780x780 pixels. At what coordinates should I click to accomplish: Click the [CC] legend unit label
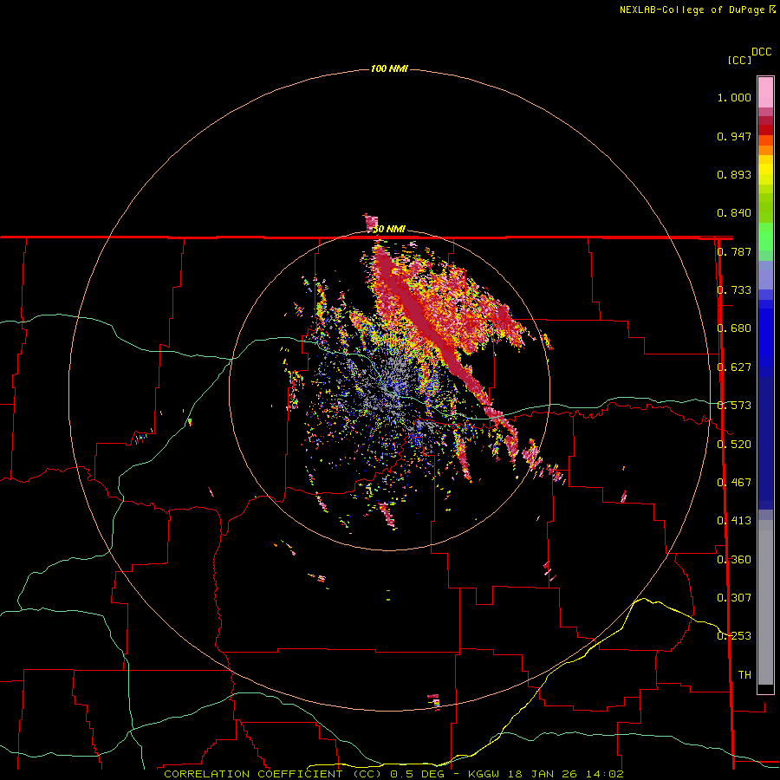click(x=740, y=60)
